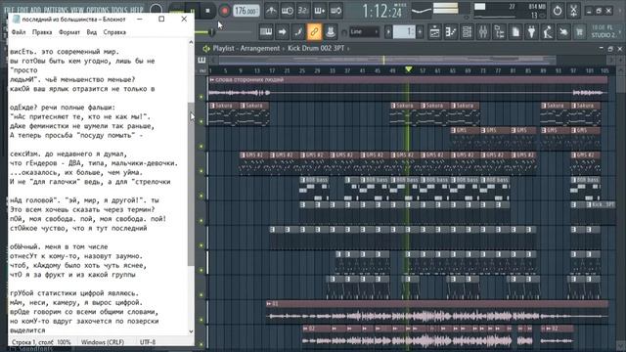Click the circular arrow icon by memory meter
Image resolution: width=626 pixels, height=352 pixels.
(557, 11)
